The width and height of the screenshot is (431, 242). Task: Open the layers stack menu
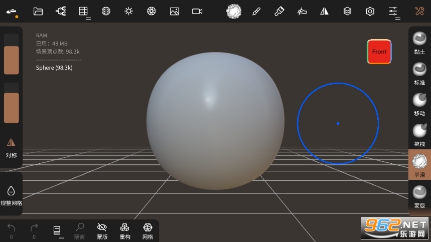(347, 11)
